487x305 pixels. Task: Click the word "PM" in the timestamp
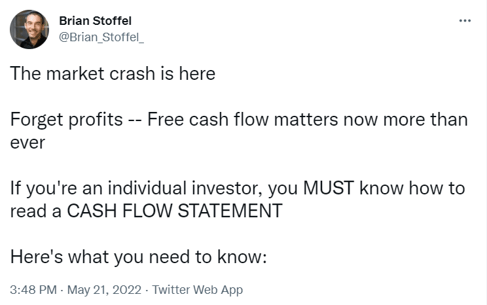coord(46,289)
